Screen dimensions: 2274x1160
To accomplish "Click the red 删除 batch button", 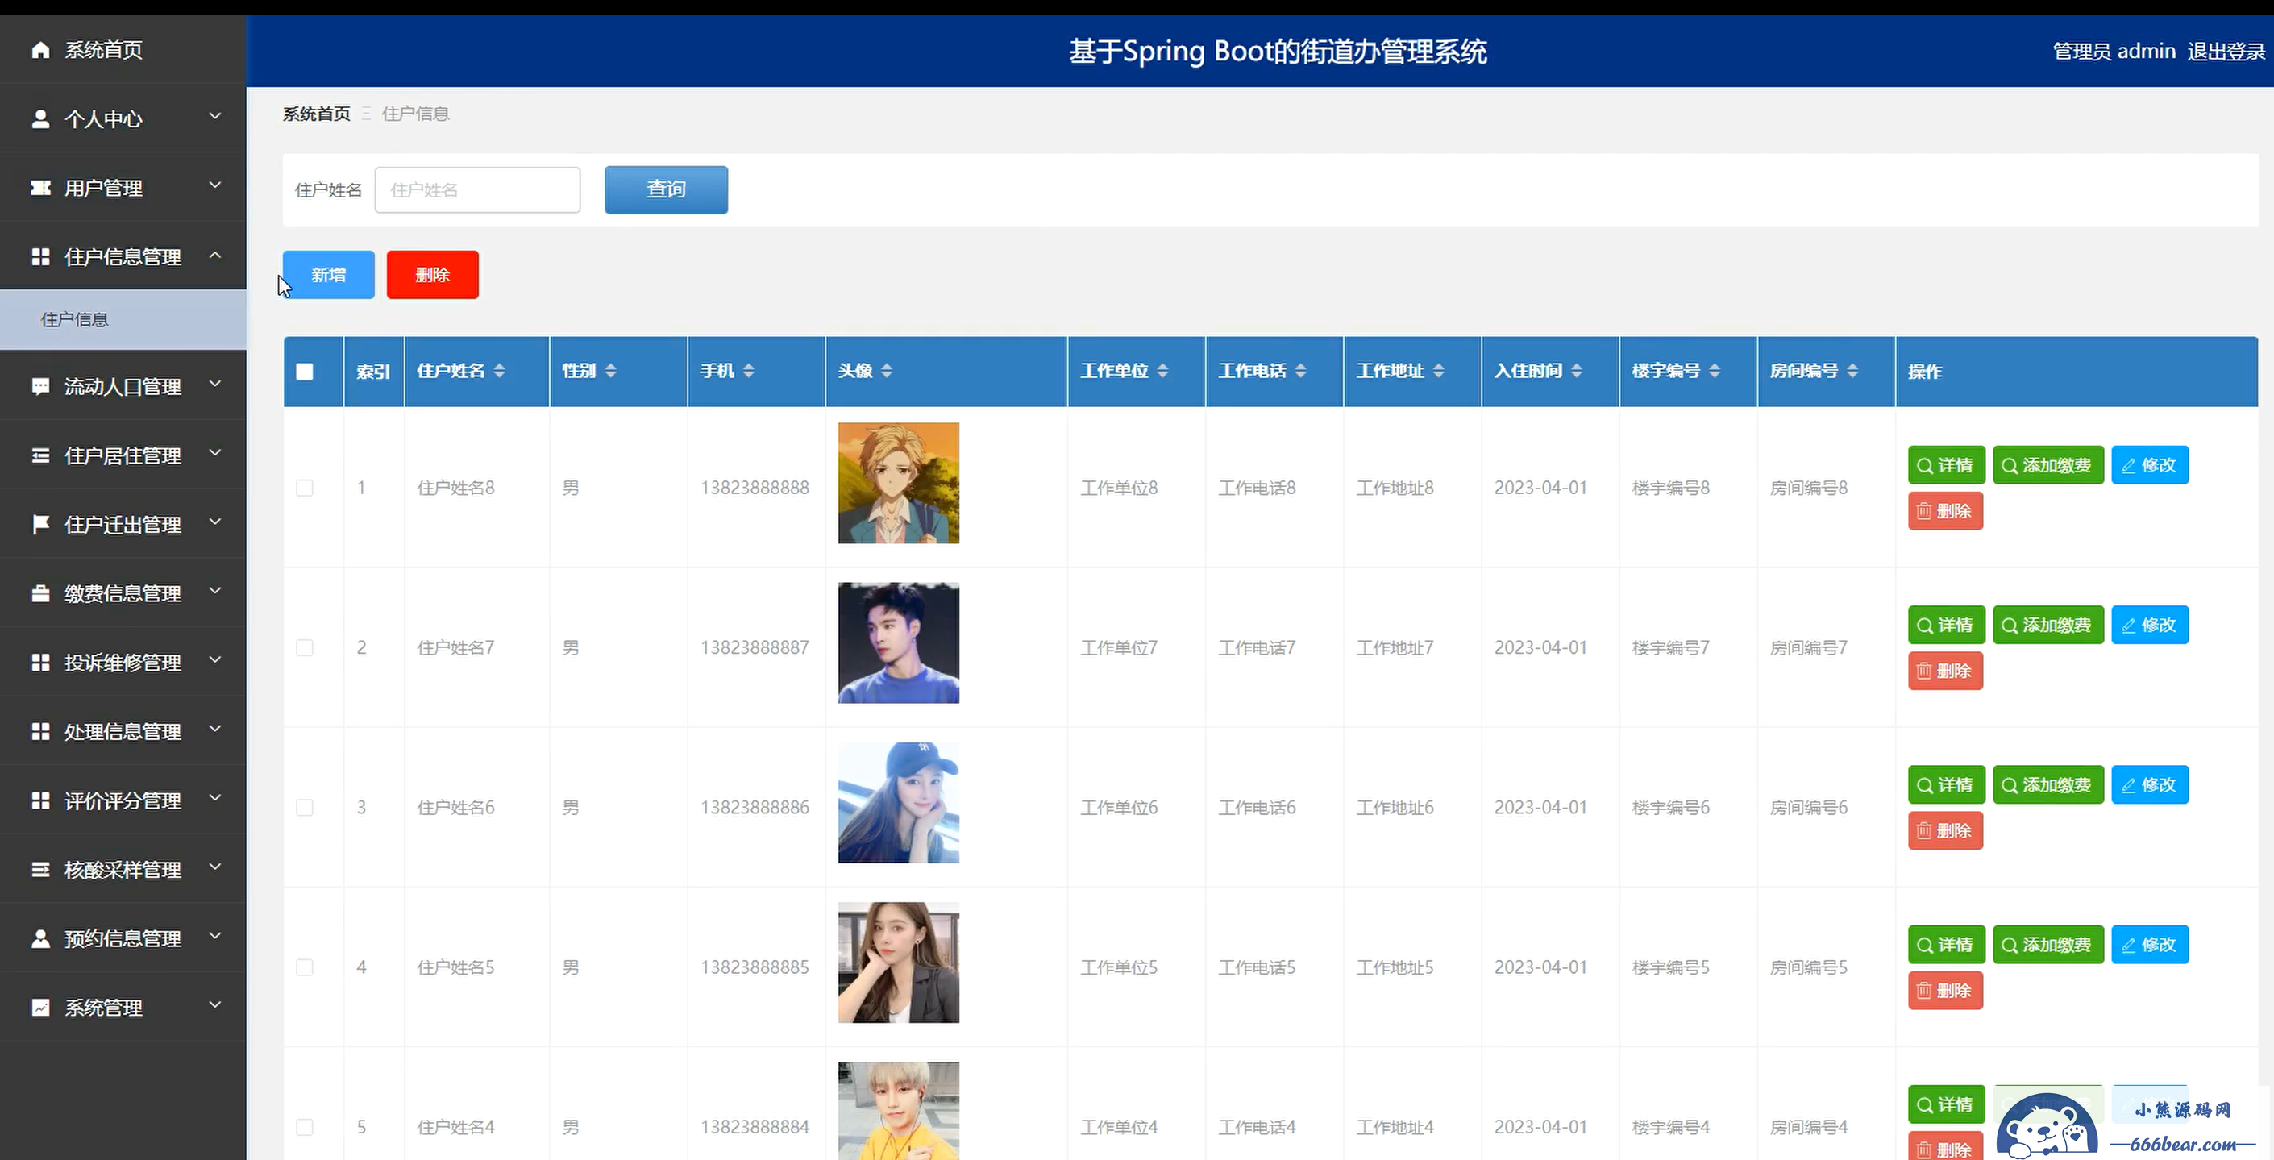I will 433,275.
